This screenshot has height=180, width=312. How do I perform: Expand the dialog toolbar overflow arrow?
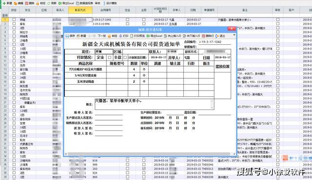click(x=234, y=35)
